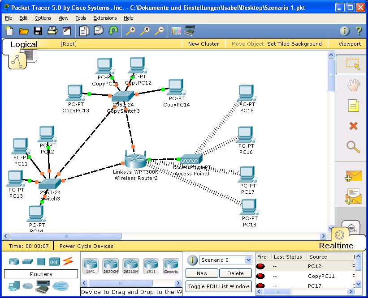Image resolution: width=368 pixels, height=298 pixels.
Task: Click the Network Information icon in the top toolbar
Action: (345, 31)
